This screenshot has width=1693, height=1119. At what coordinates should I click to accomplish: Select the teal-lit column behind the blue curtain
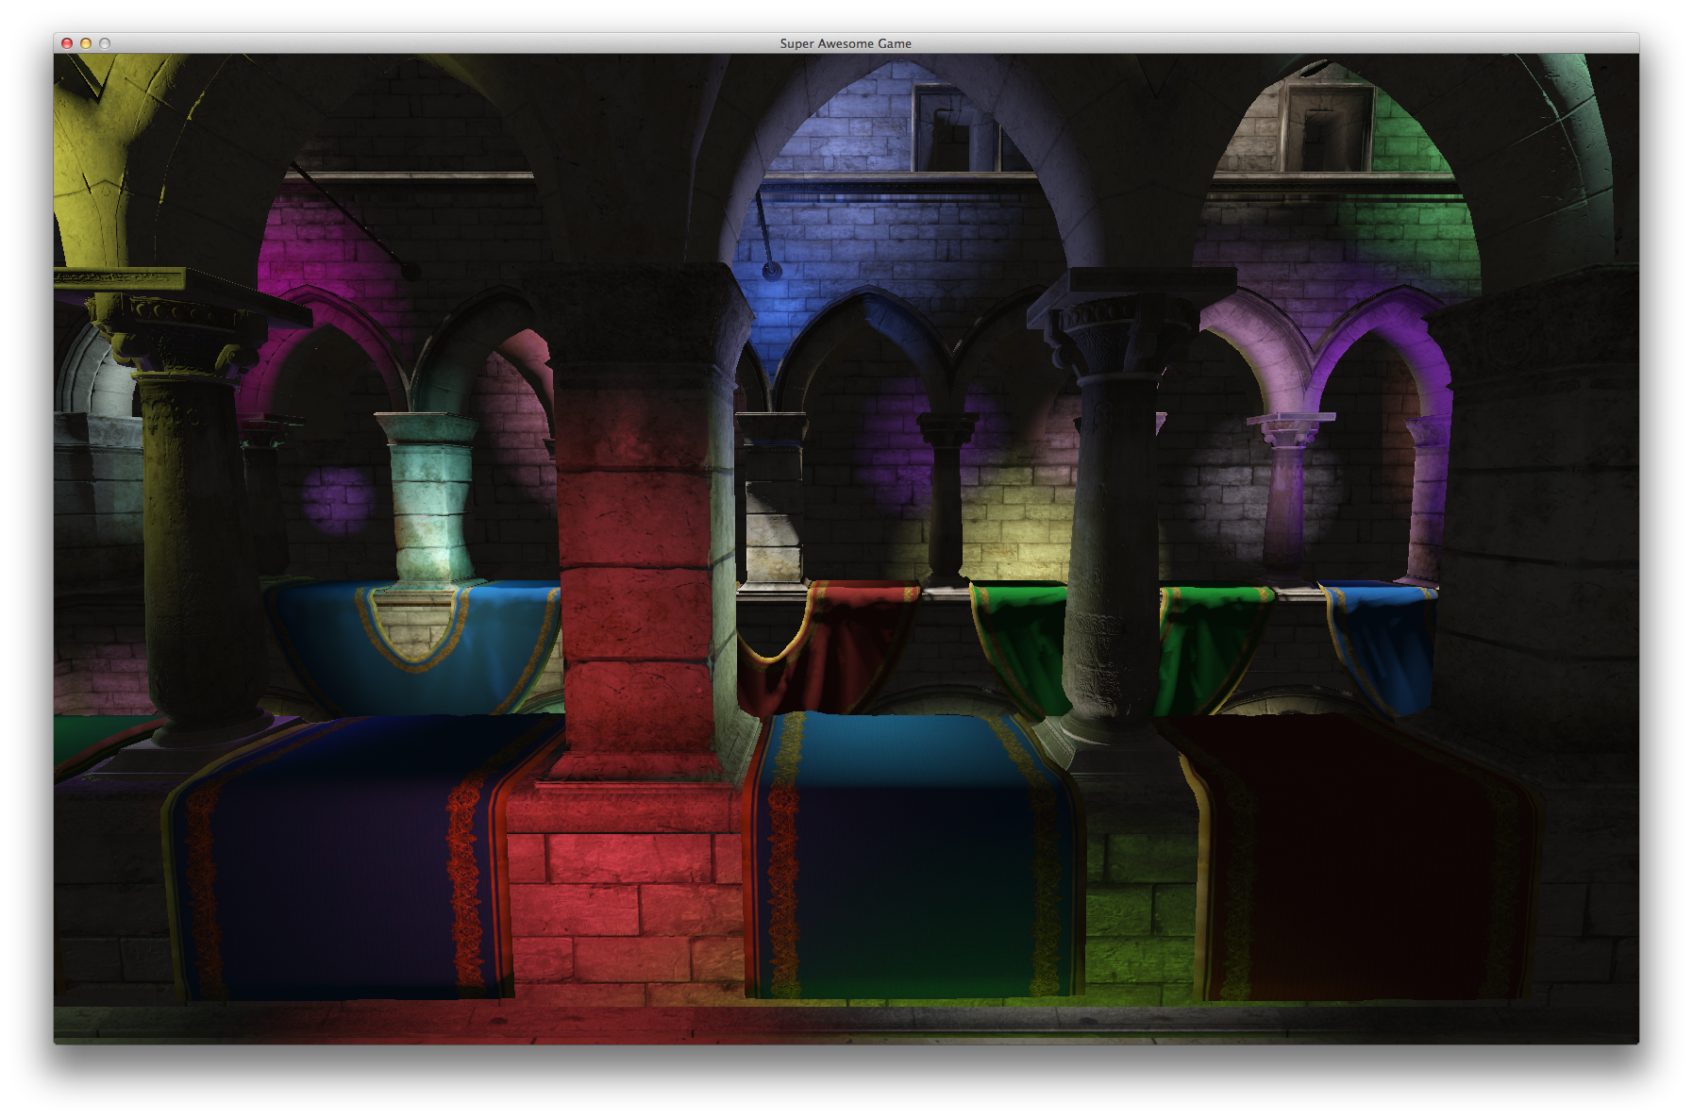(x=431, y=500)
